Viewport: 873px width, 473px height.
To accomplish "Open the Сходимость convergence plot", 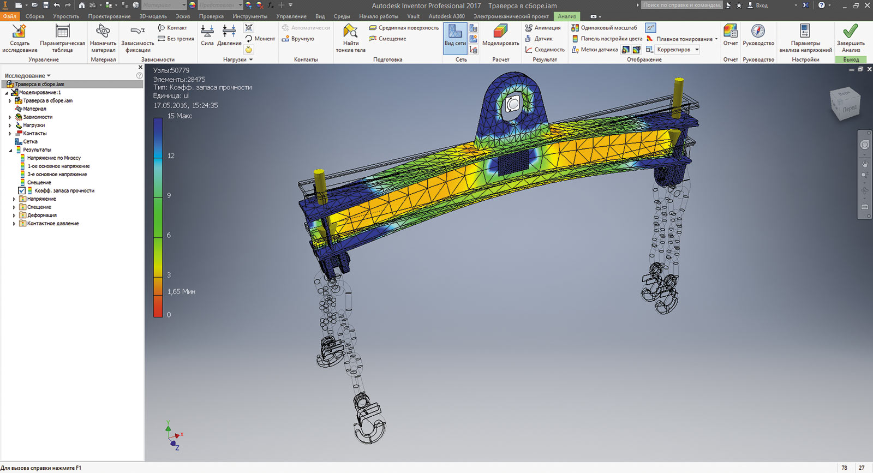I will pos(545,50).
